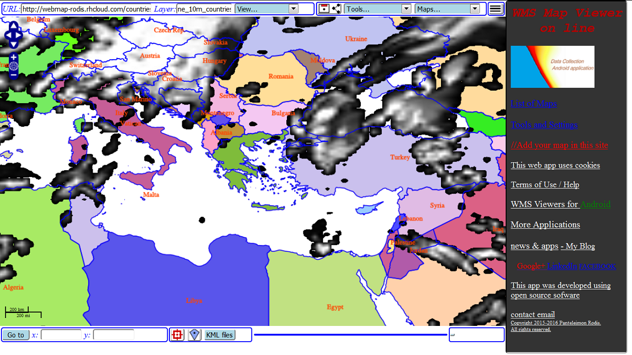Pan the map north using the up arrow
The height and width of the screenshot is (355, 632).
14,25
